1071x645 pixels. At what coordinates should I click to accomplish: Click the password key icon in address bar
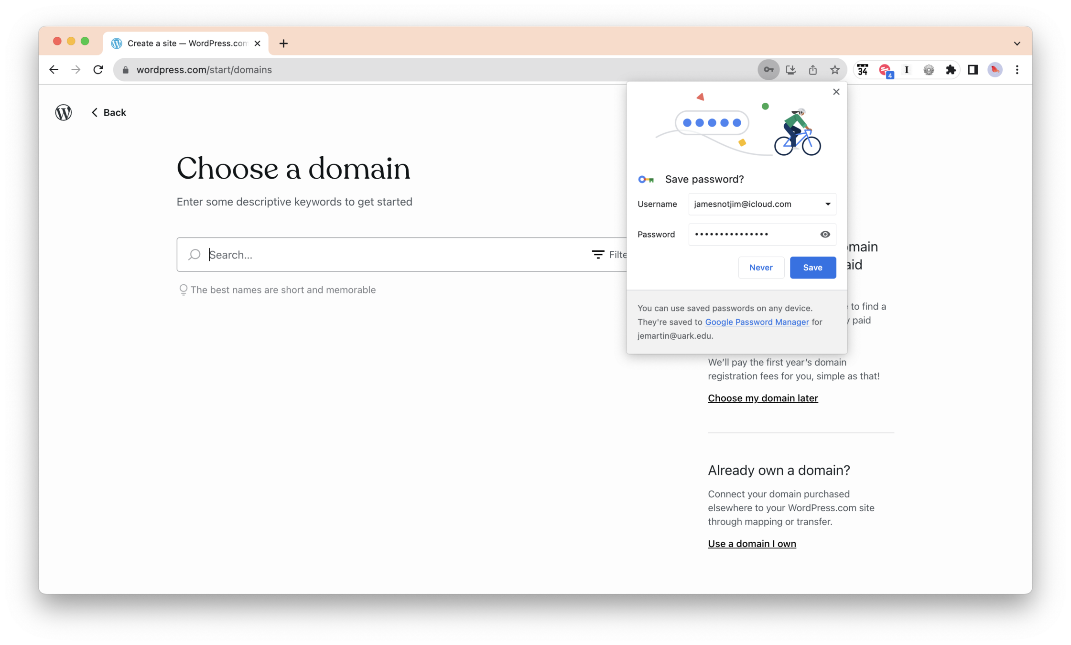pyautogui.click(x=768, y=70)
